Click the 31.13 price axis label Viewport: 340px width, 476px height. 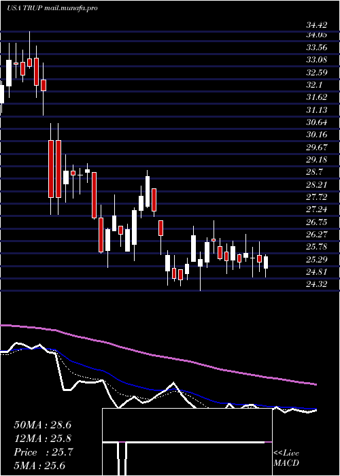(317, 110)
